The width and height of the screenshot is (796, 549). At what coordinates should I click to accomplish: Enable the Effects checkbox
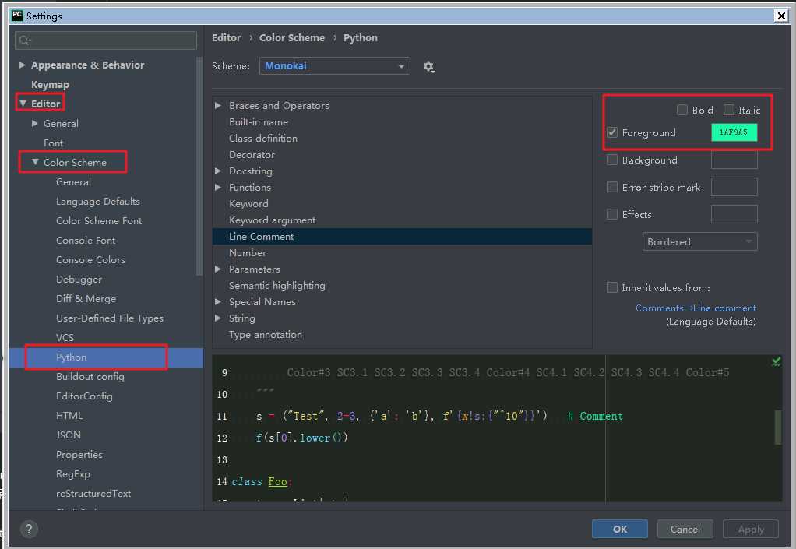pyautogui.click(x=612, y=214)
